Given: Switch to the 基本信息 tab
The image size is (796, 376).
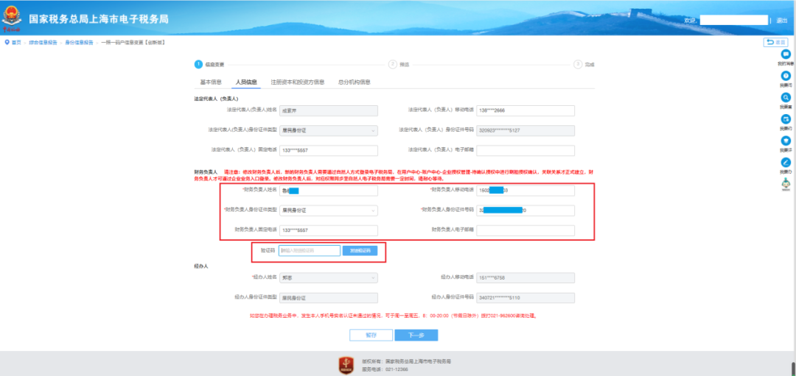Looking at the screenshot, I should [211, 82].
